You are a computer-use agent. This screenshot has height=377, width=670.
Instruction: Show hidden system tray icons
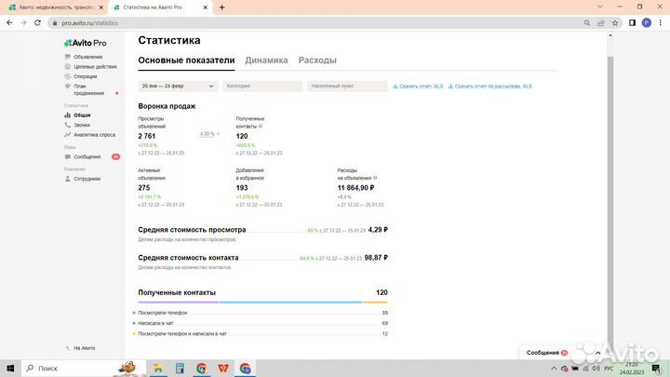pos(554,368)
